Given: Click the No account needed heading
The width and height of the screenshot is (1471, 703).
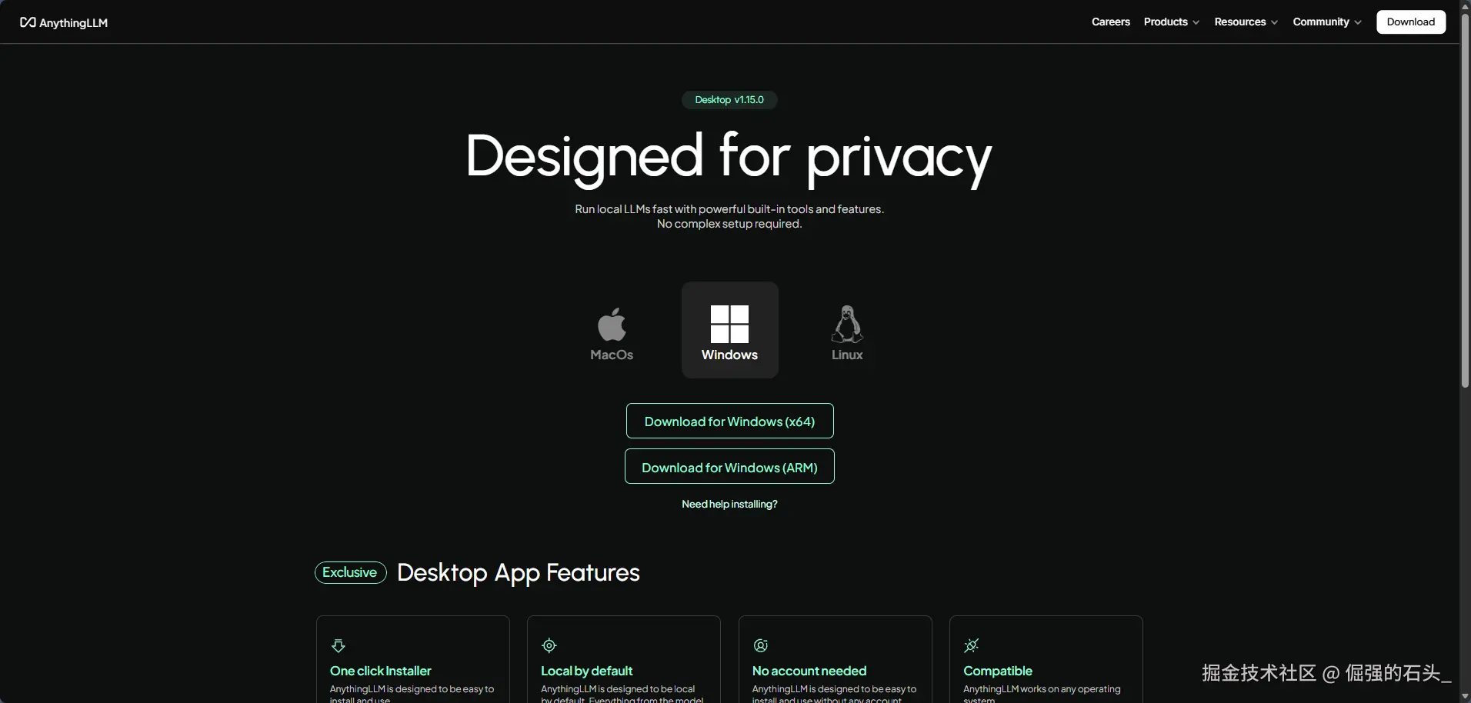Looking at the screenshot, I should click(809, 671).
